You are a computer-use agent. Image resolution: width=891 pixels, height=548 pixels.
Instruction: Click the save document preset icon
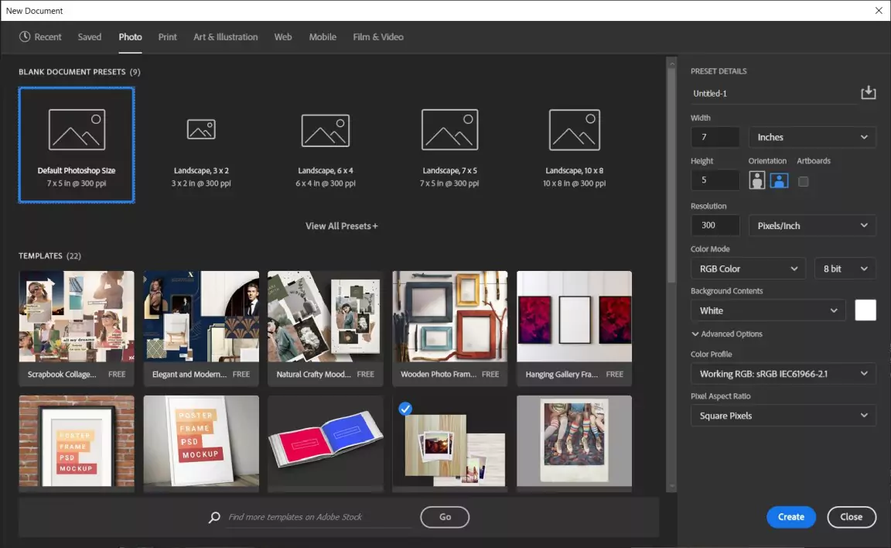[868, 93]
